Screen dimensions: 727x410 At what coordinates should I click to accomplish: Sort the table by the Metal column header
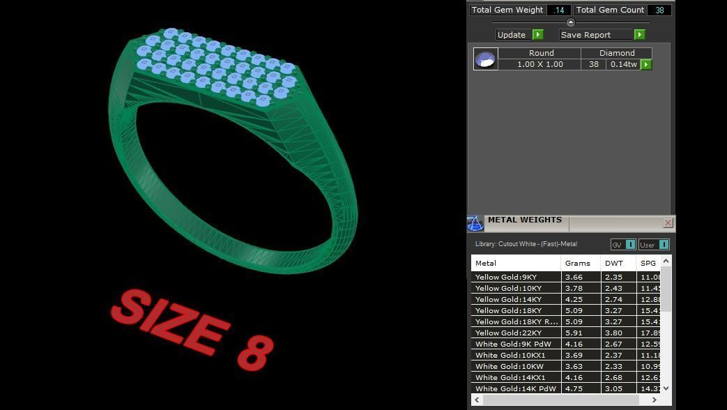point(516,263)
